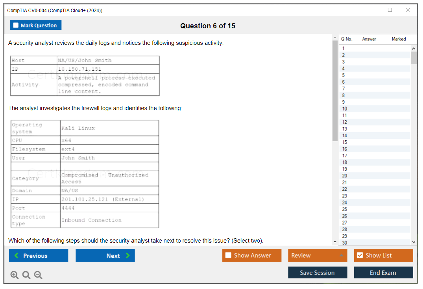Screen dimensions: 423x289
Task: Uncheck the Show List option
Action: (x=360, y=256)
